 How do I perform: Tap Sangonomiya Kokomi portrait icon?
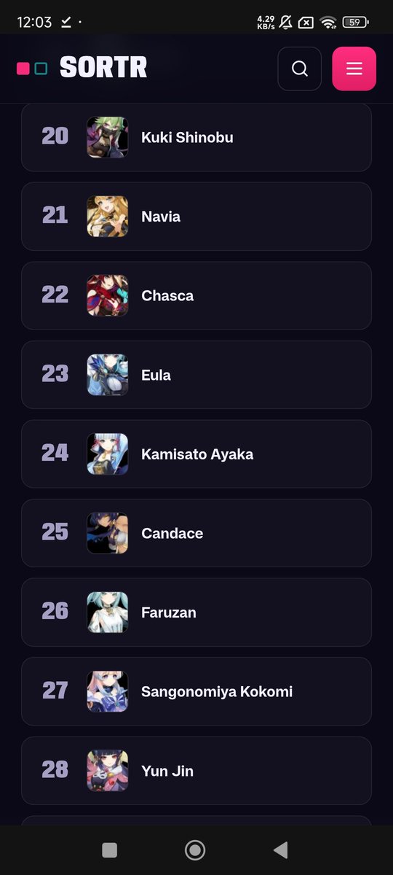tap(108, 691)
